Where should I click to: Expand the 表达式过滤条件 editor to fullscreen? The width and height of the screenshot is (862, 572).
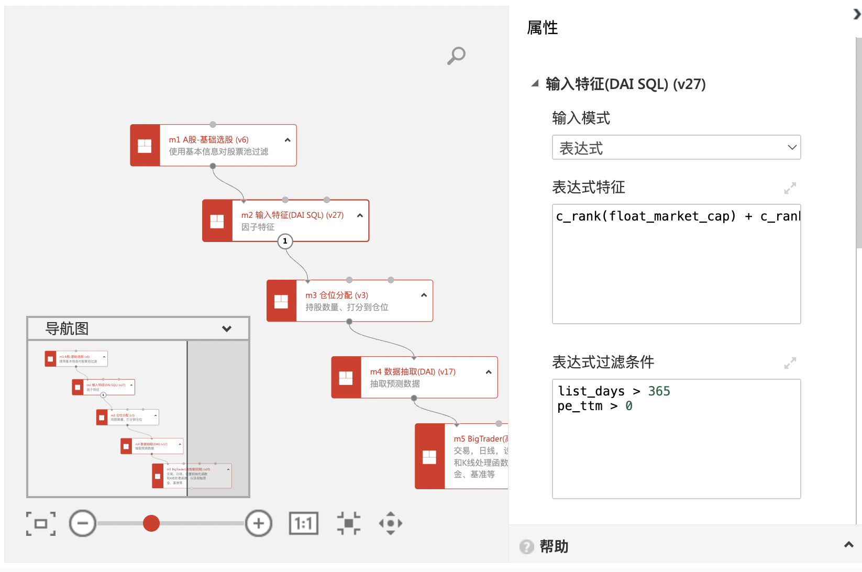(790, 362)
